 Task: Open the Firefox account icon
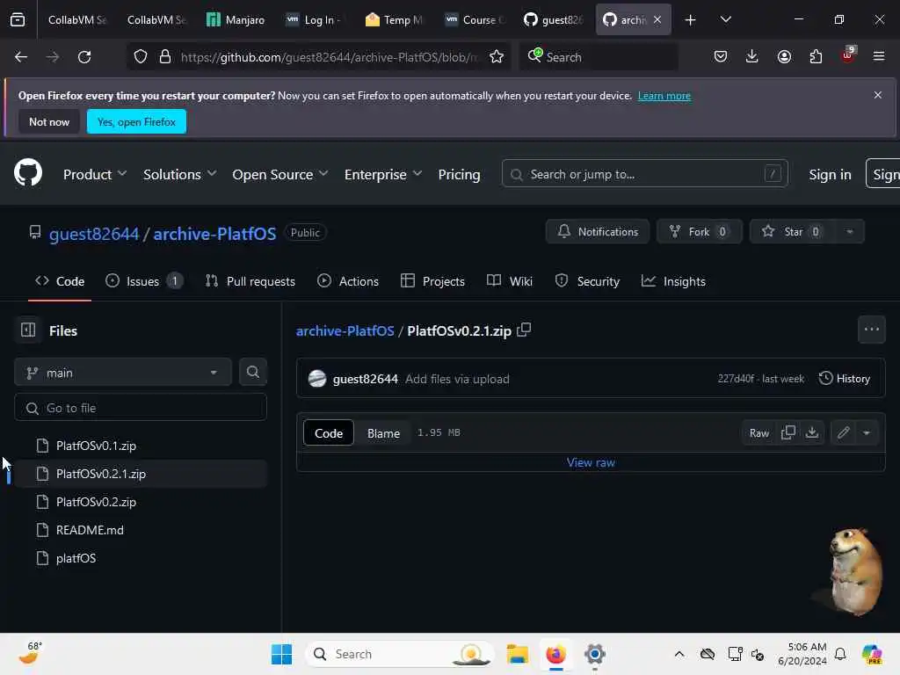[x=784, y=57]
